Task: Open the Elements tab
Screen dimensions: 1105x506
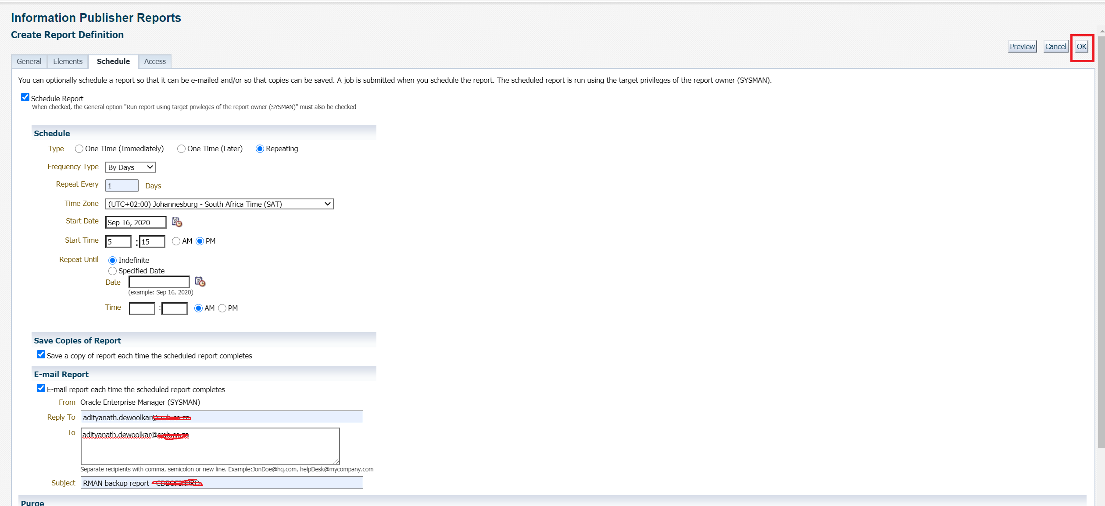Action: (x=68, y=62)
